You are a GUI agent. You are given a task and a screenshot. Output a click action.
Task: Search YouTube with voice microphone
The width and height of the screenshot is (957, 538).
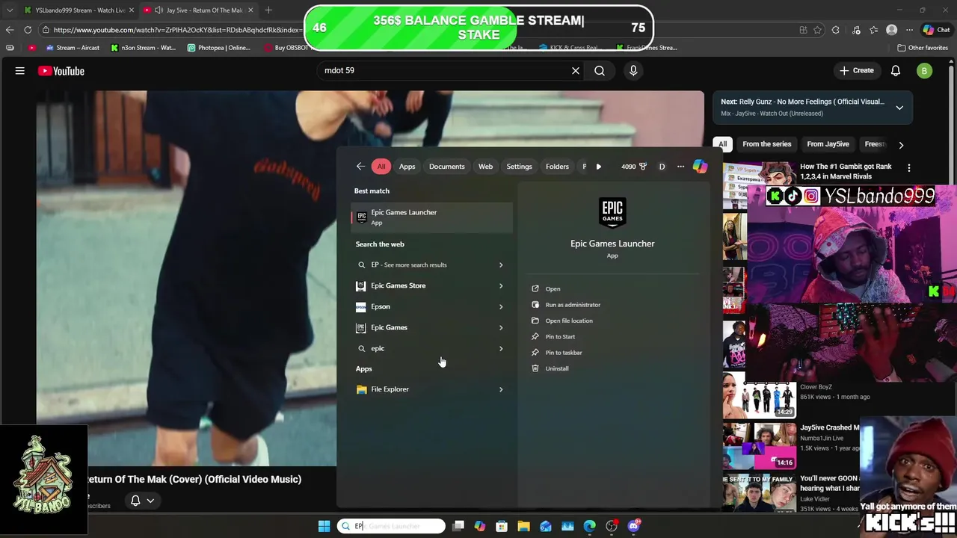pyautogui.click(x=633, y=70)
